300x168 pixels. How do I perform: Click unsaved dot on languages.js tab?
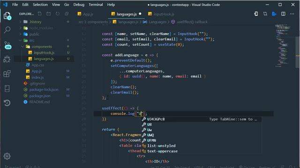coord(140,14)
